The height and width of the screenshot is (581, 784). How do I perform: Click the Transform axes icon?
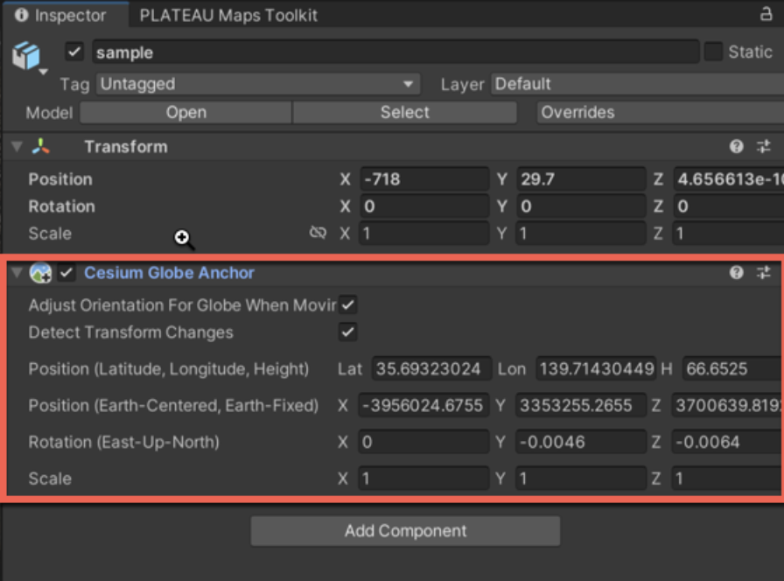(40, 146)
